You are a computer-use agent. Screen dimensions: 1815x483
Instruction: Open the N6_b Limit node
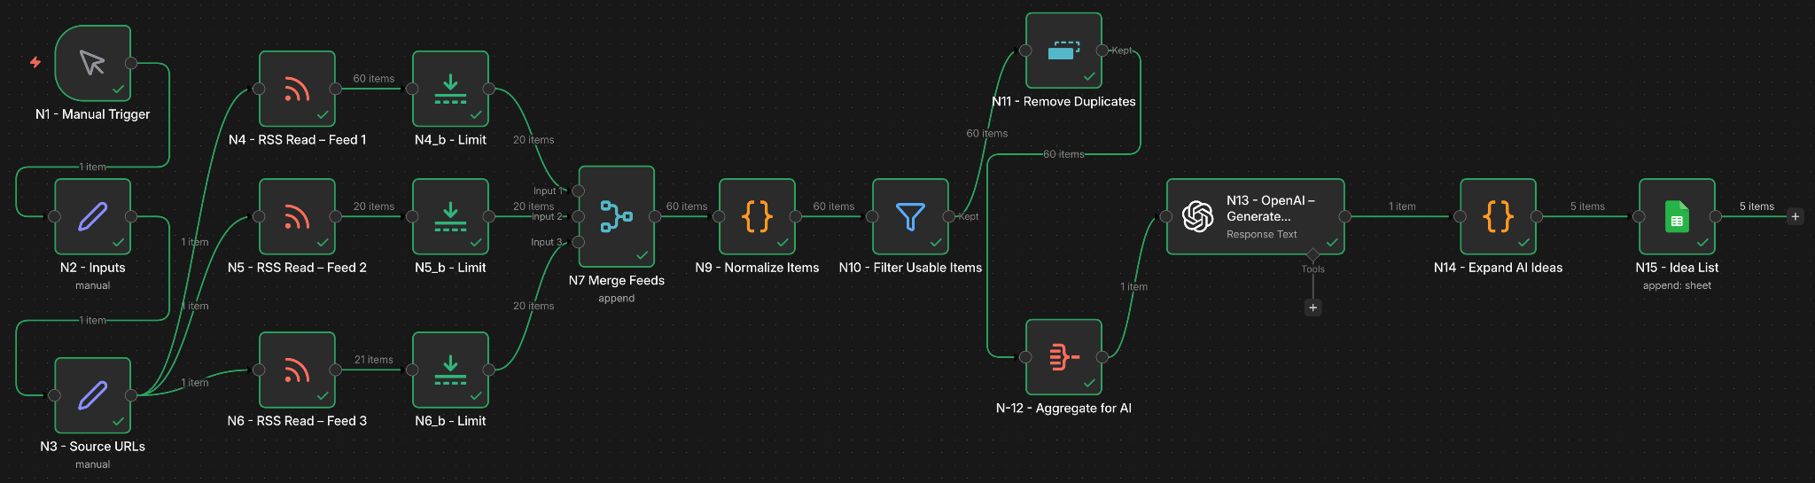tap(450, 370)
